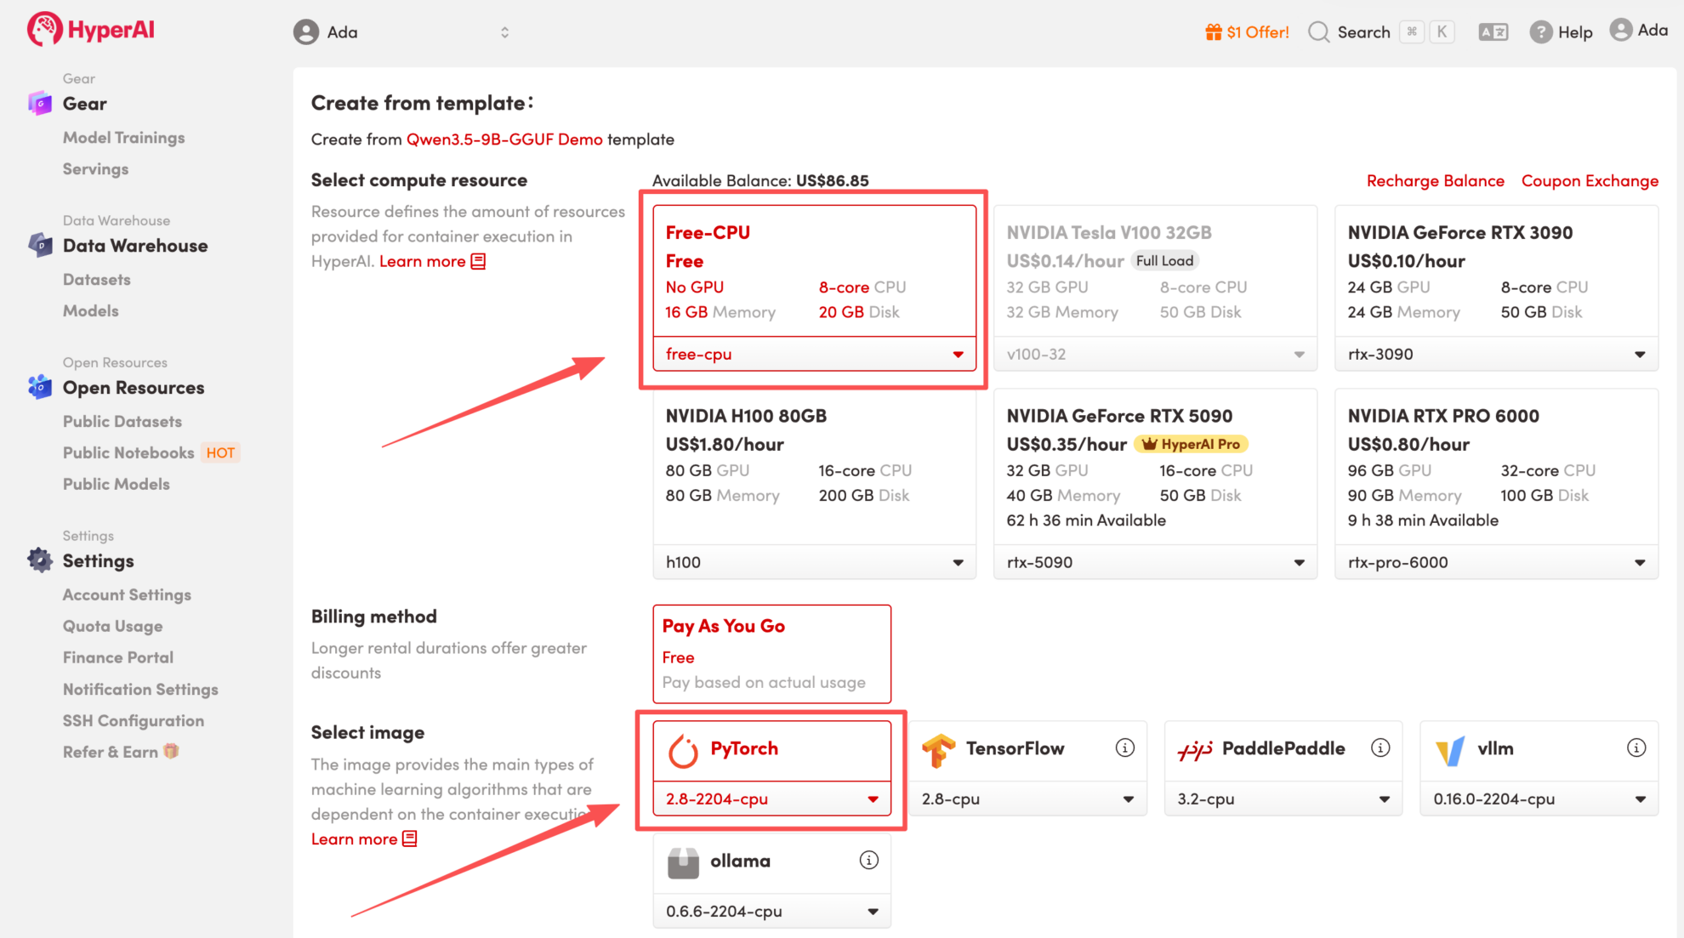This screenshot has height=938, width=1684.
Task: Open the $1 Offer gift promotion
Action: coord(1247,32)
